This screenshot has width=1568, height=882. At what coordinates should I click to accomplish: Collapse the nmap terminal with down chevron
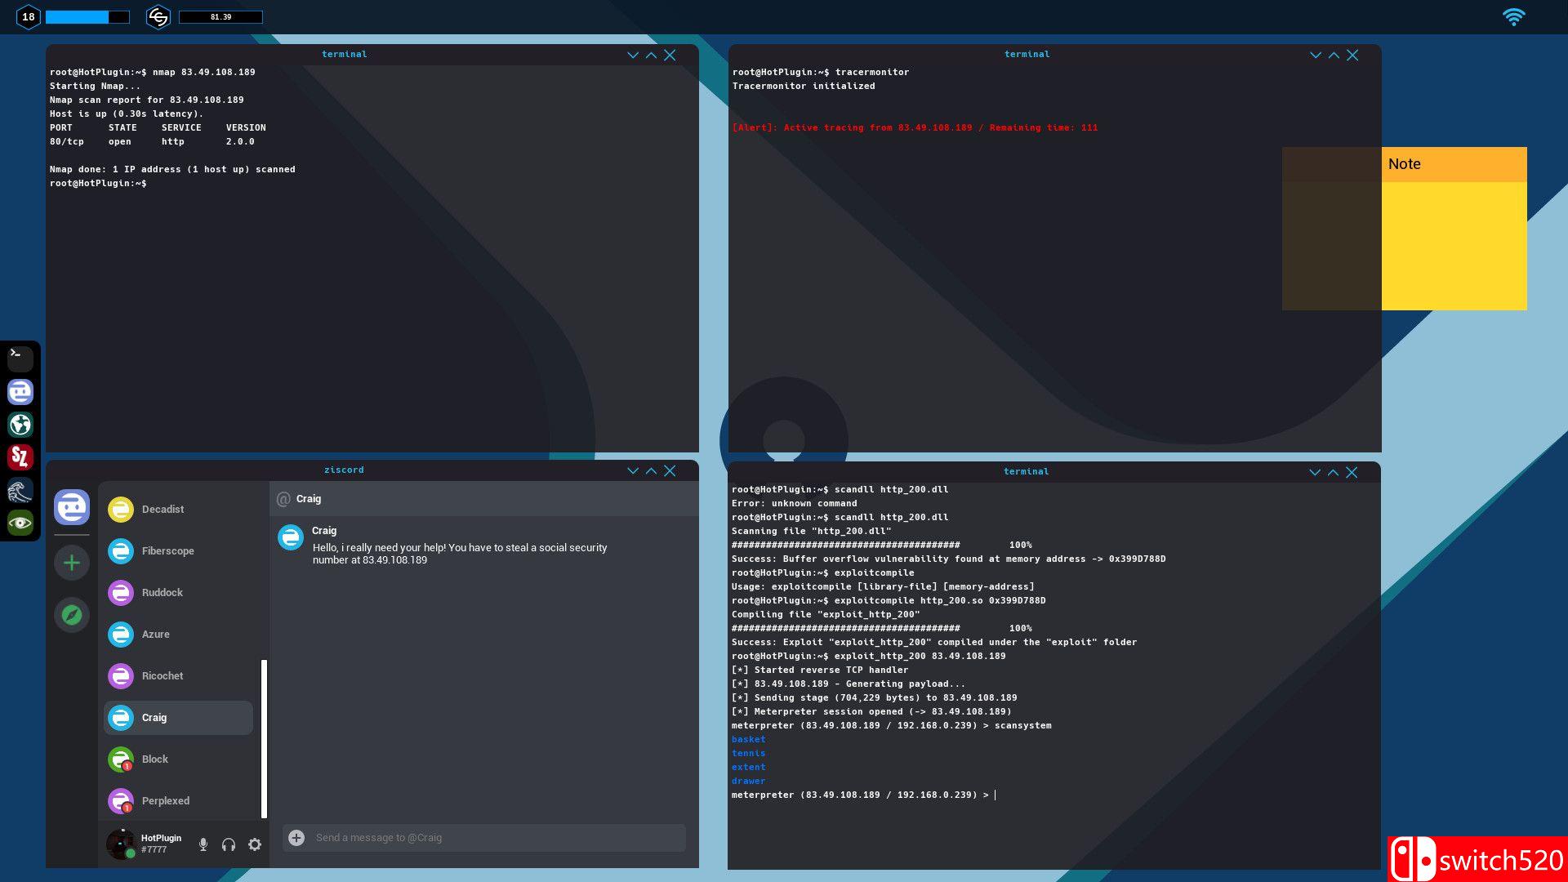[x=632, y=55]
